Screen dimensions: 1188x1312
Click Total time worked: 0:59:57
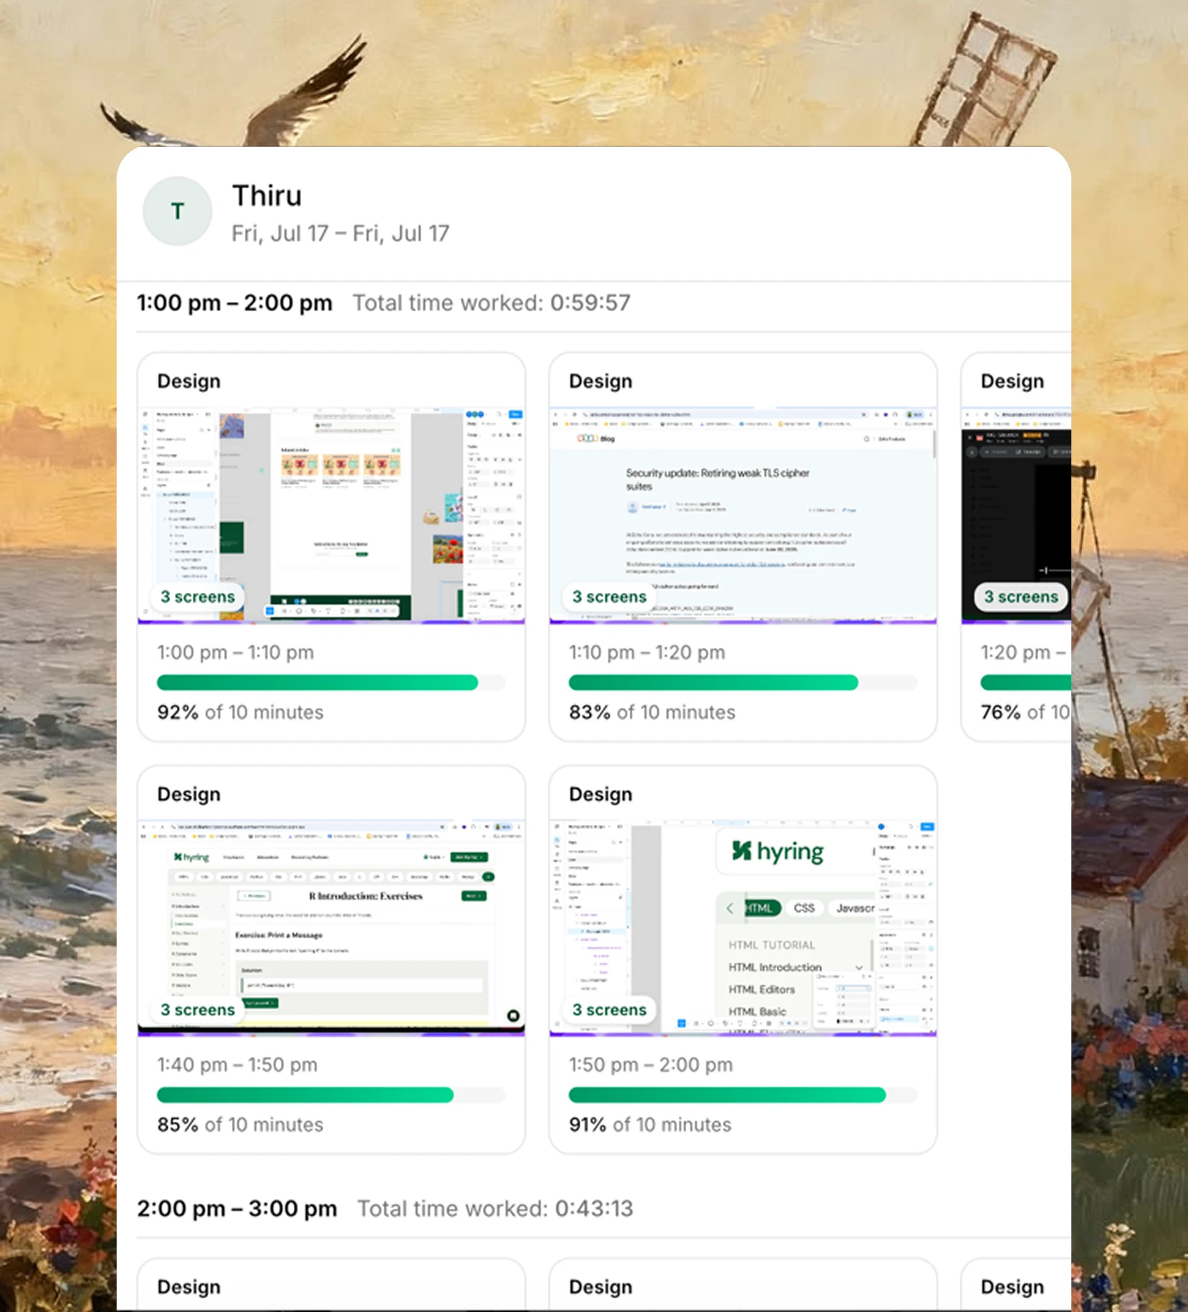(492, 303)
